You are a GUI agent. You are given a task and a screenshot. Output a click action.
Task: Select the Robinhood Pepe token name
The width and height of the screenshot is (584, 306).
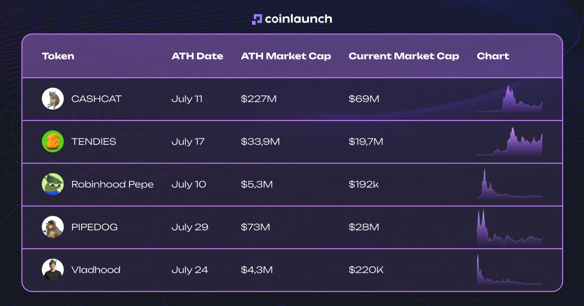pyautogui.click(x=112, y=184)
